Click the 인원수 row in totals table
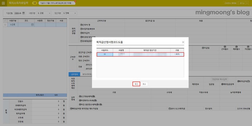This screenshot has height=126, width=252. [x=38, y=101]
